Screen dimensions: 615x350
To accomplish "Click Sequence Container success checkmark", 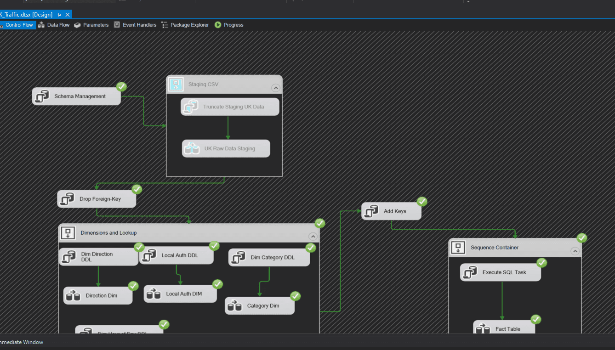I will pyautogui.click(x=582, y=238).
